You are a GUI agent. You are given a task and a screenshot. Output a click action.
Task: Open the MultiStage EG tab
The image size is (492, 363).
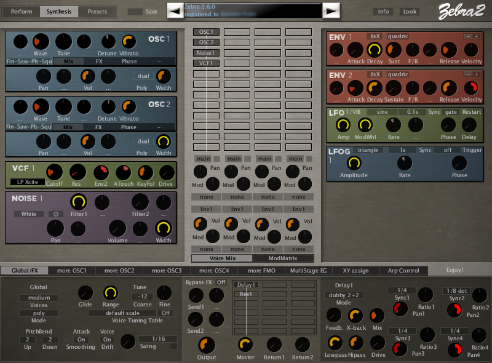click(x=309, y=270)
